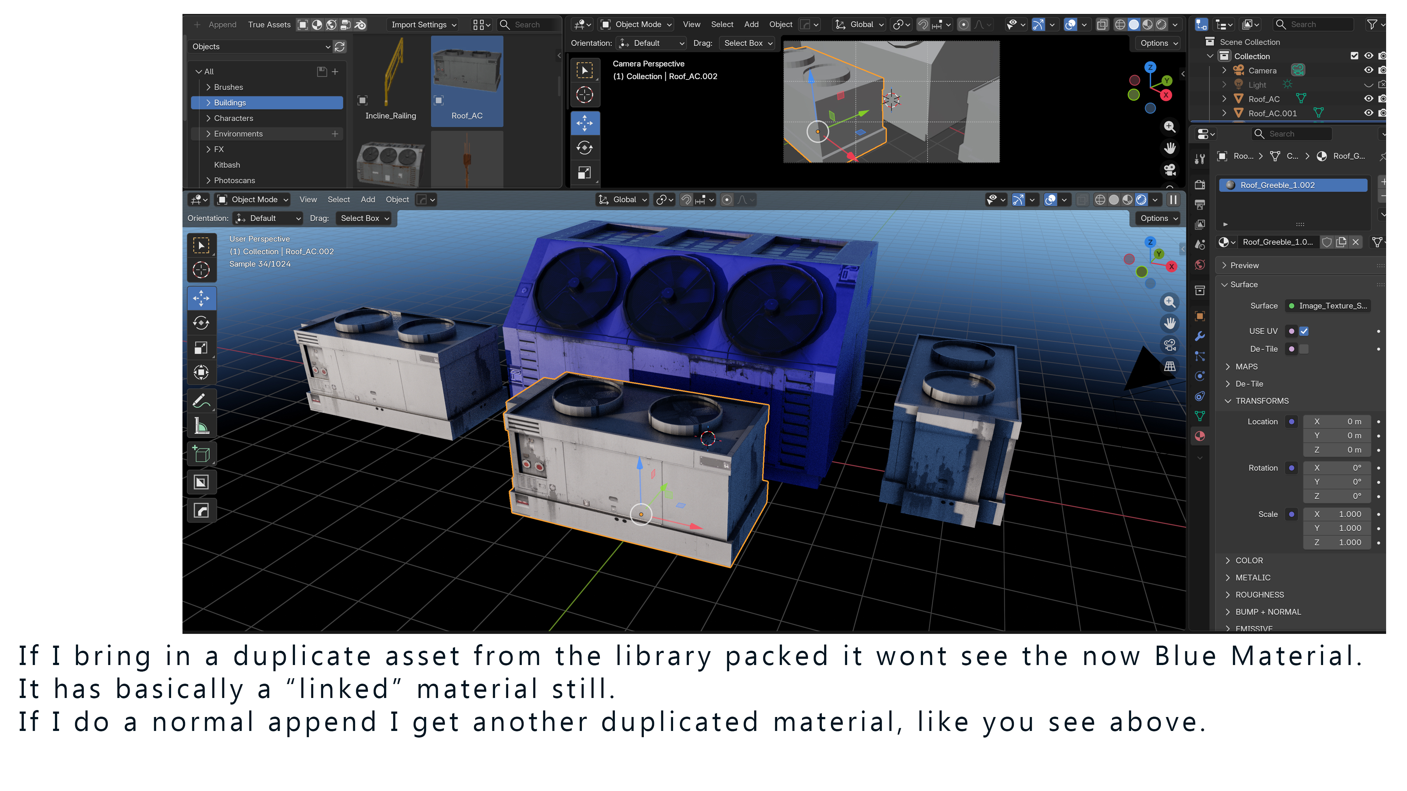Click the Append button in asset browser
This screenshot has height=791, width=1407.
point(216,25)
